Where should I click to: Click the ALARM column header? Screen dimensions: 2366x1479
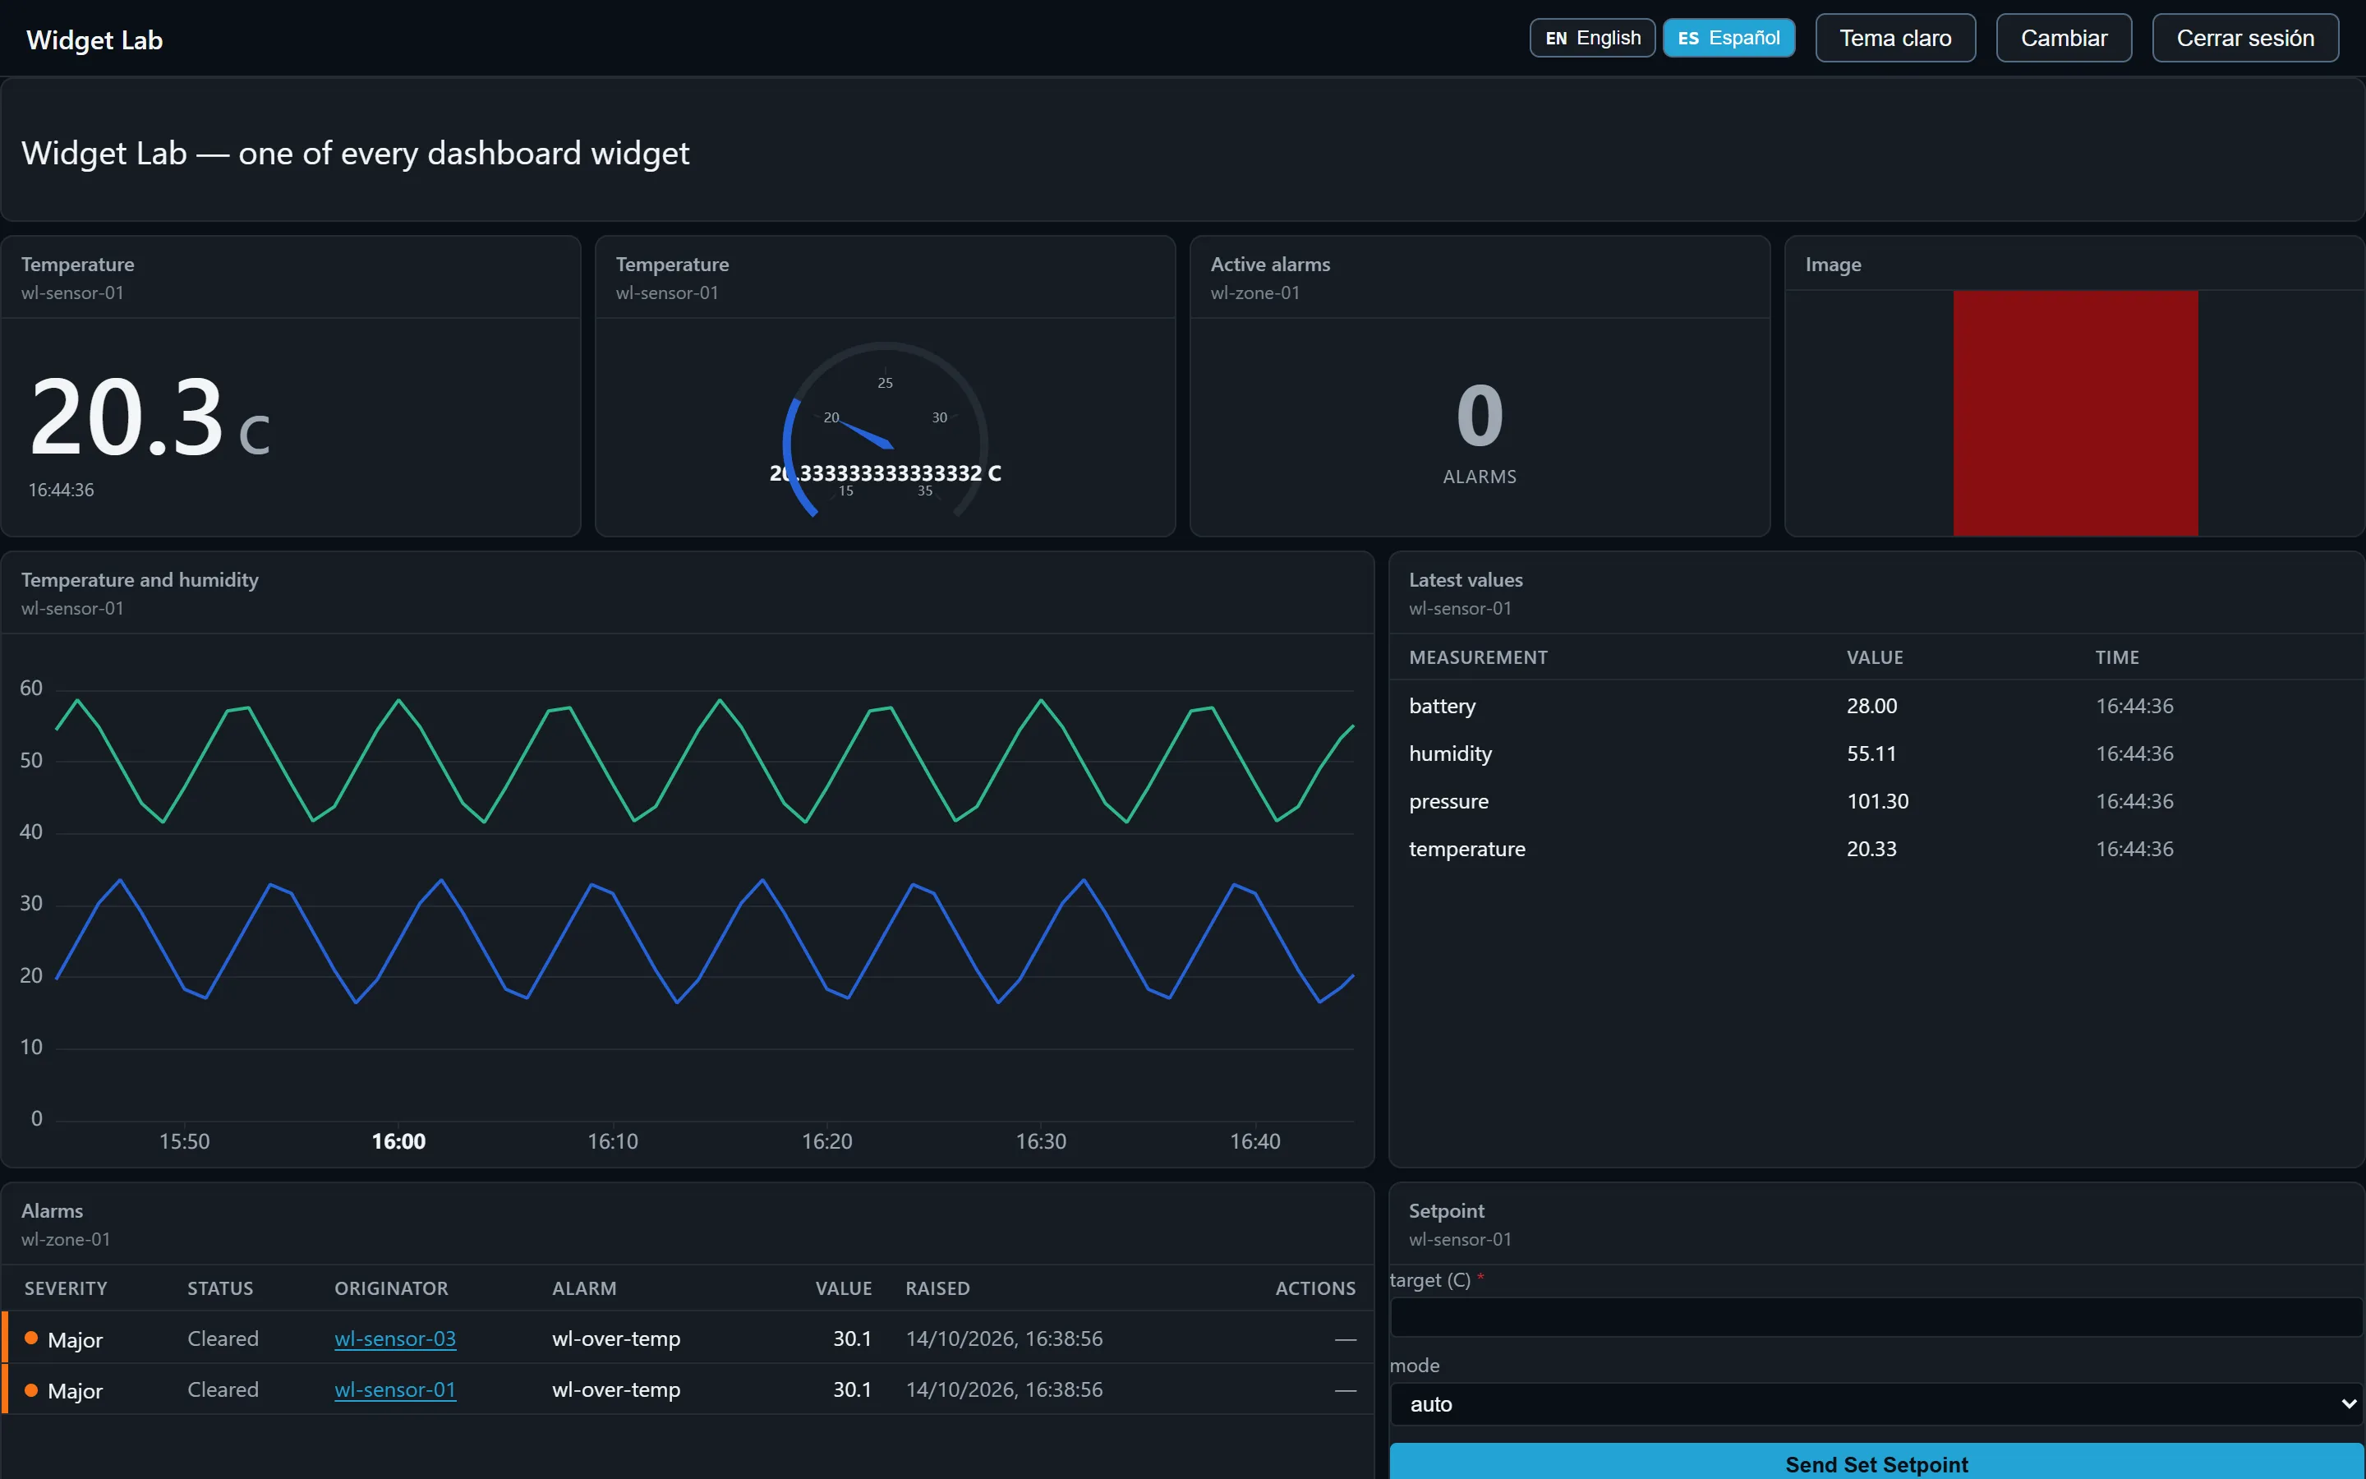[583, 1288]
